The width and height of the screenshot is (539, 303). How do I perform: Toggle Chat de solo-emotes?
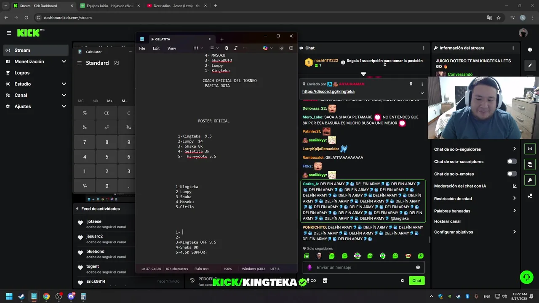512,174
